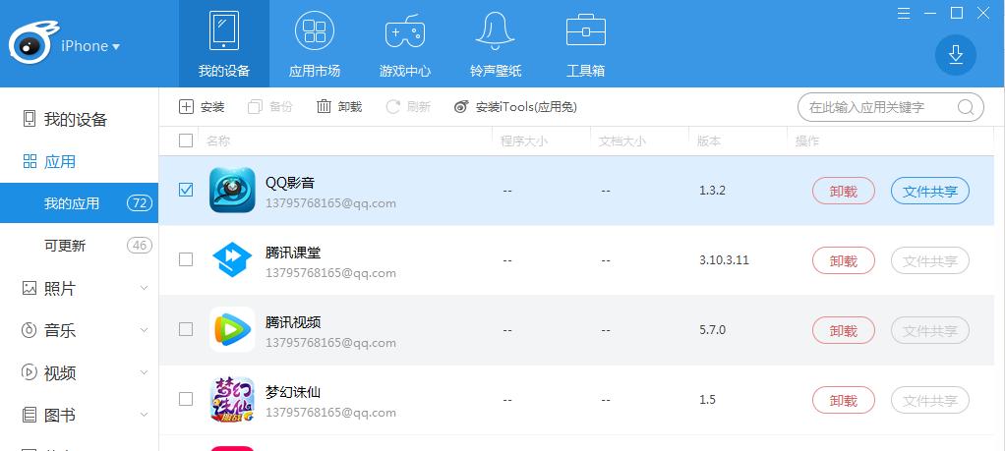1005x451 pixels.
Task: Open the download manager arrow icon
Action: [x=955, y=55]
